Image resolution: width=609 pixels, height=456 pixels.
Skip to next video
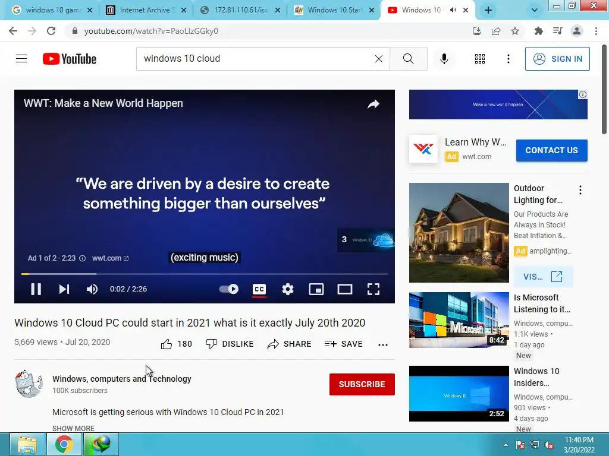[64, 289]
